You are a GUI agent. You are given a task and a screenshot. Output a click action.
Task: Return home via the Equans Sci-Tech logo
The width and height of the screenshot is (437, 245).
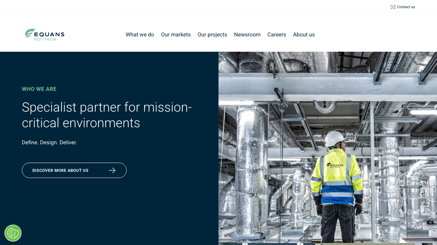click(x=45, y=34)
